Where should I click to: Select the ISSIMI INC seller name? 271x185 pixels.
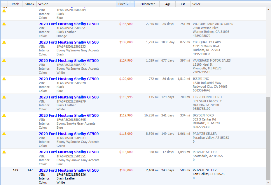point(201,79)
